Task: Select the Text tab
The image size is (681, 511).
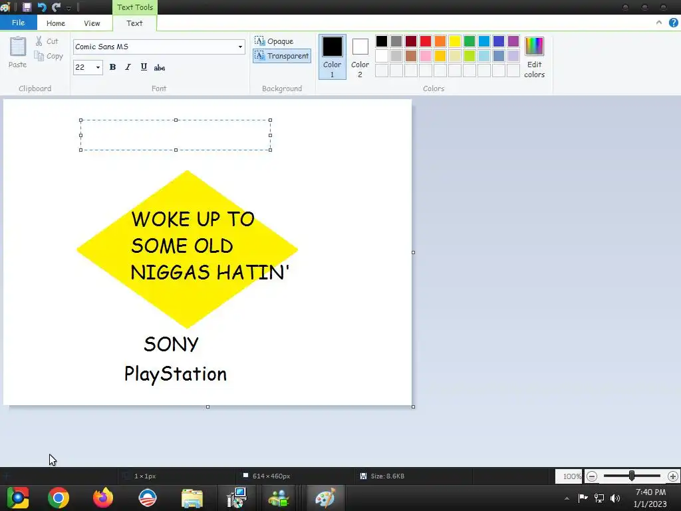Action: (x=134, y=23)
